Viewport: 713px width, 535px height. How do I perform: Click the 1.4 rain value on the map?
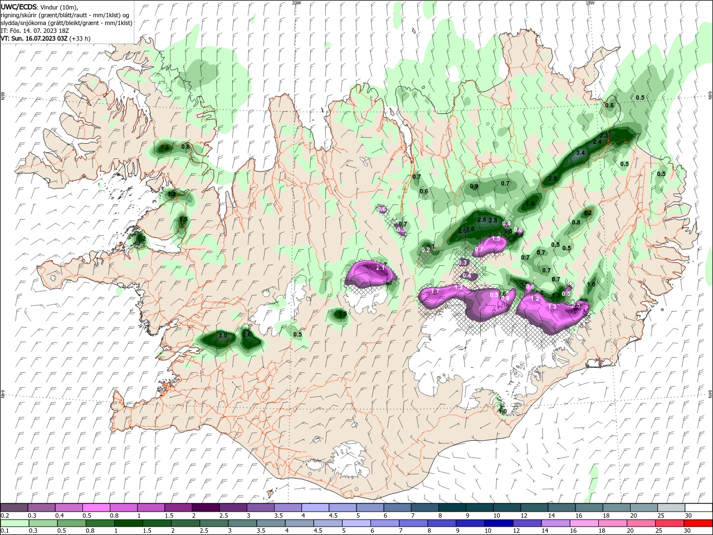[x=530, y=204]
